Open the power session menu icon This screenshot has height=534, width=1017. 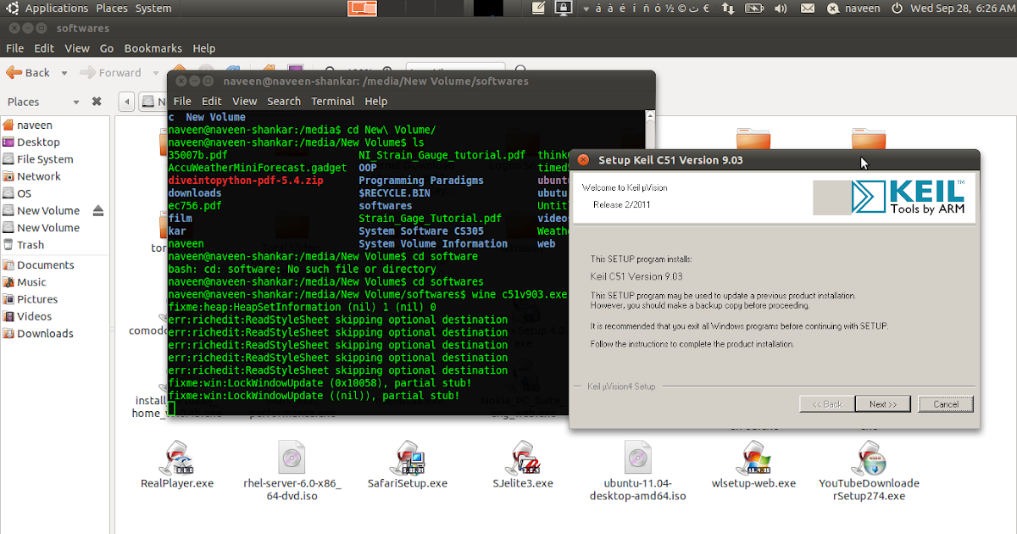click(x=898, y=8)
